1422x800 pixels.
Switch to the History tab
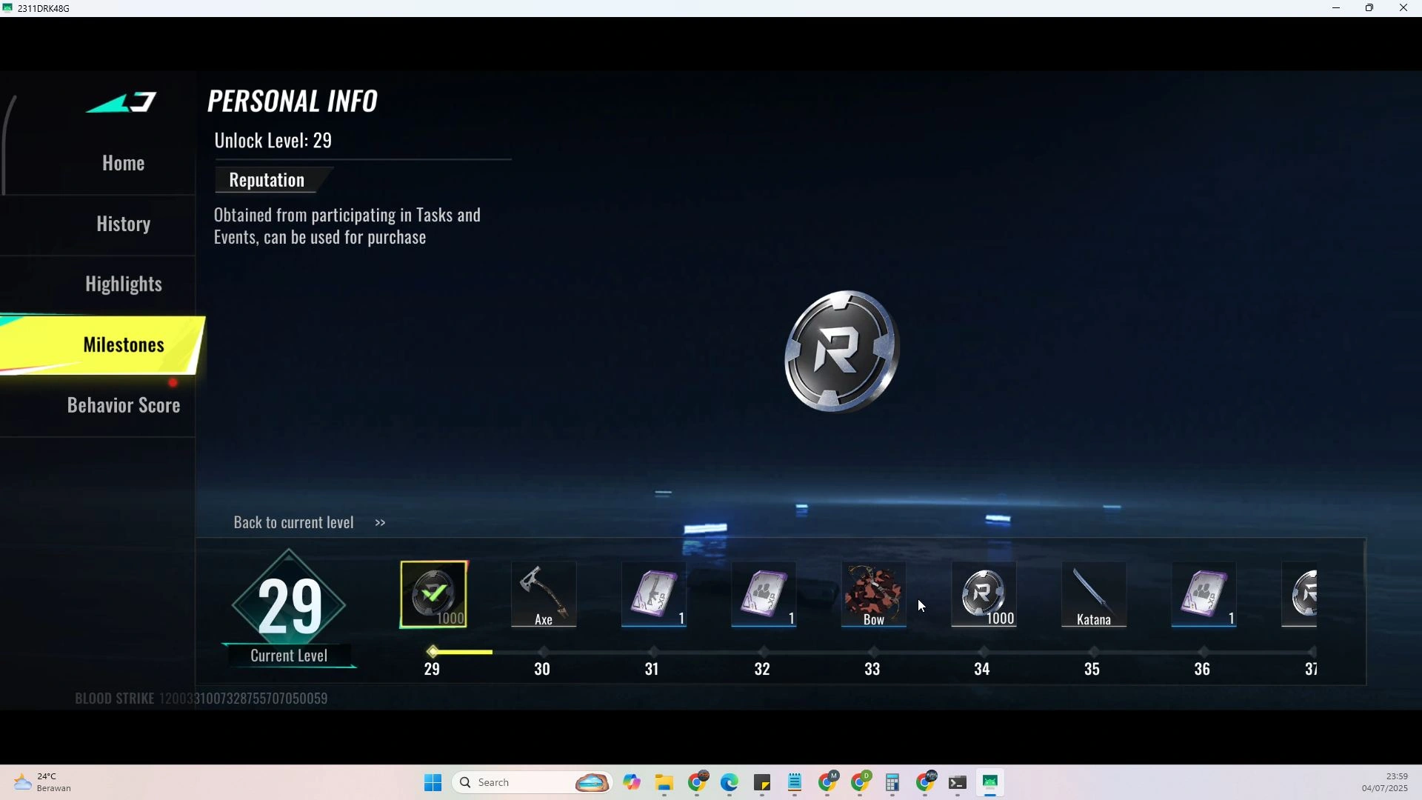(123, 224)
